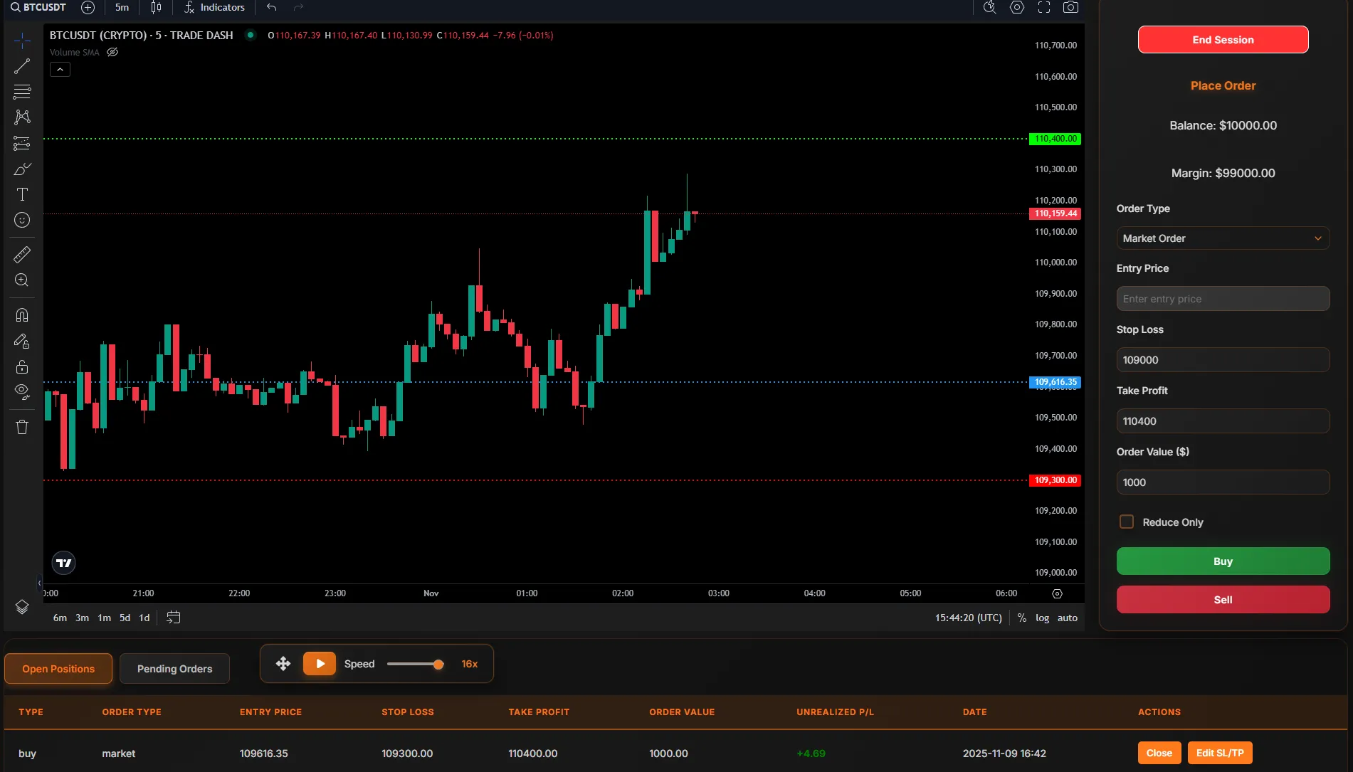This screenshot has width=1353, height=772.
Task: Click the red 109,300.00 stop loss price label
Action: click(x=1055, y=480)
